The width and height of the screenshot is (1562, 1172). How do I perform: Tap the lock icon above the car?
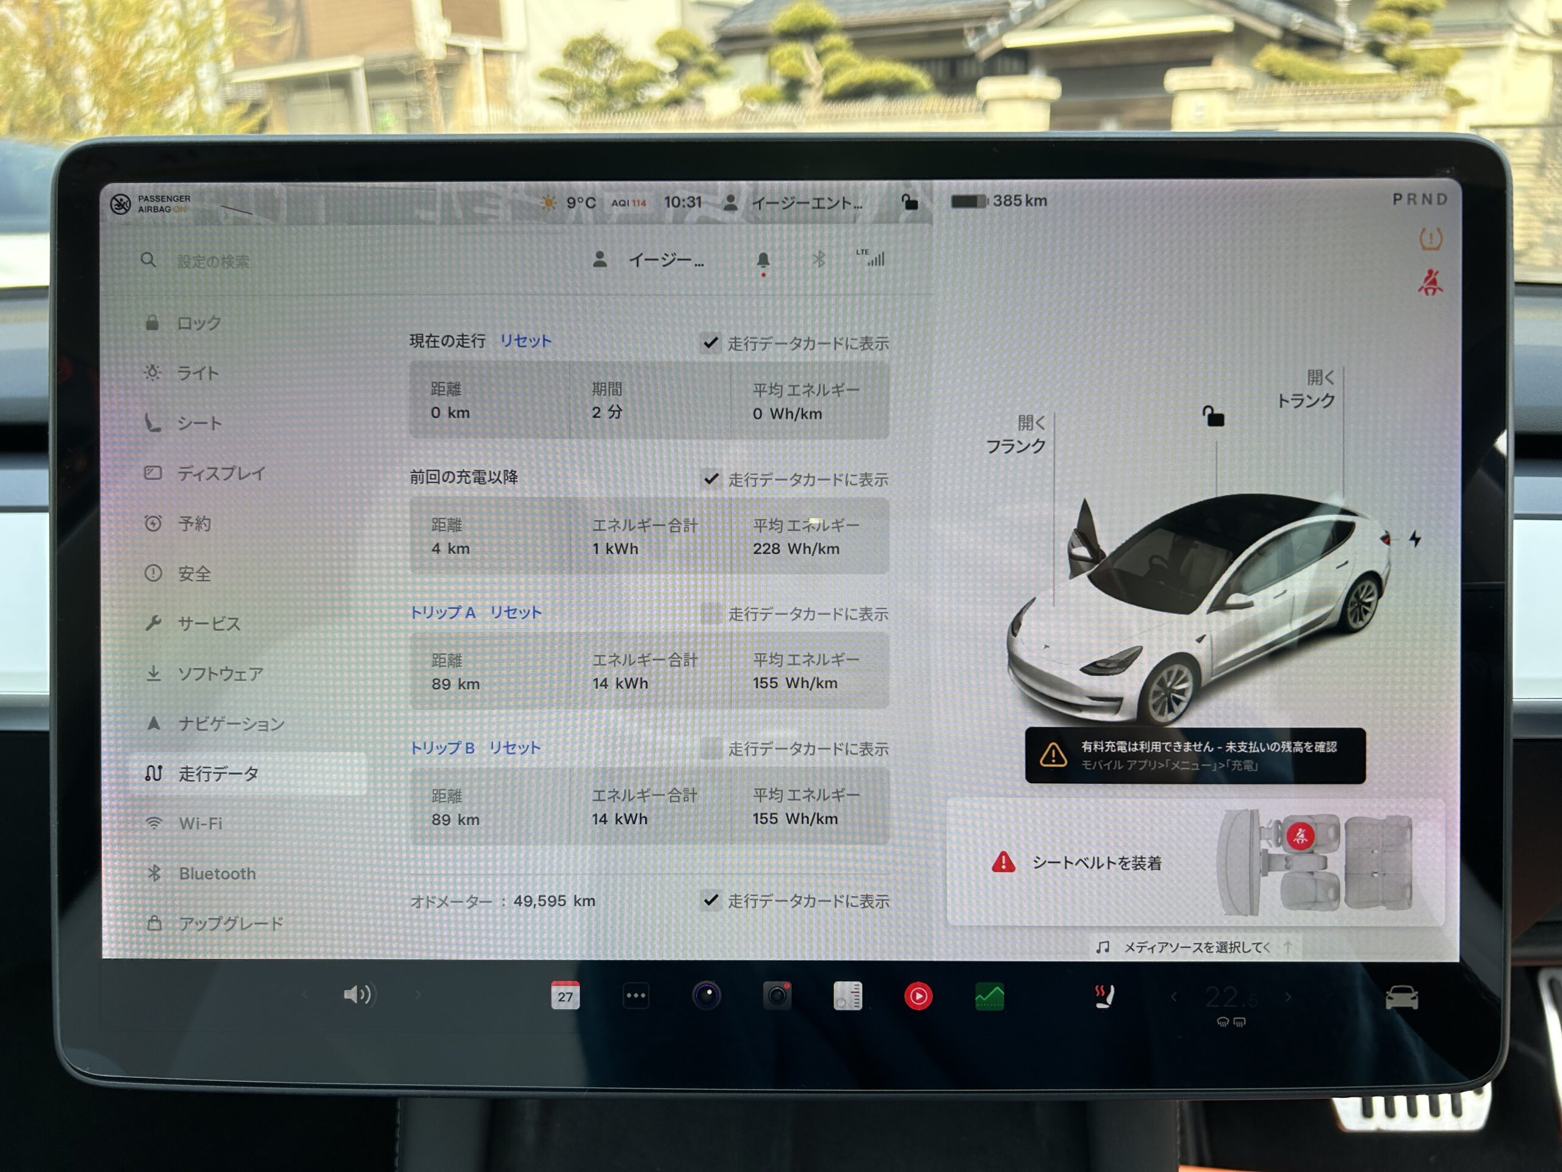tap(1213, 416)
